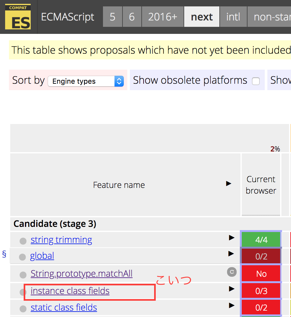Screen dimensions: 291x317
Task: Toggle the Show obsolete platforms checkbox
Action: [256, 81]
